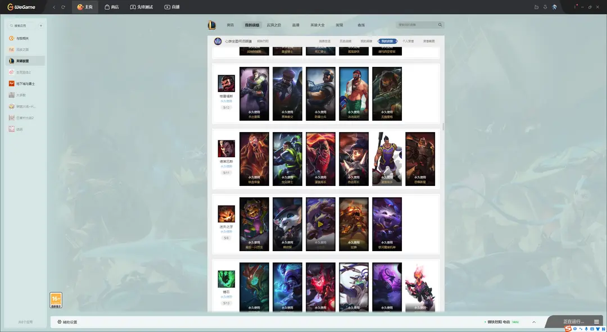Open the 商店 store tab
Screen dimensions: 607x332
(x=111, y=7)
